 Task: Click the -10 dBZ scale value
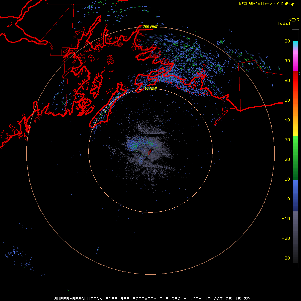click(x=286, y=219)
